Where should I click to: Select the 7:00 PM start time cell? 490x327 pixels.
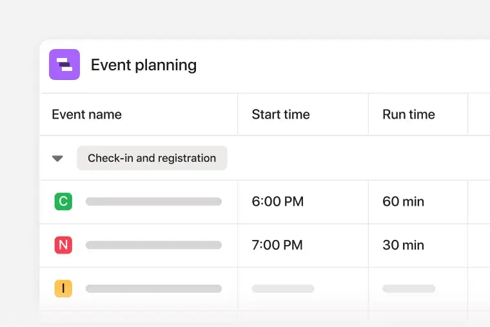(x=303, y=245)
